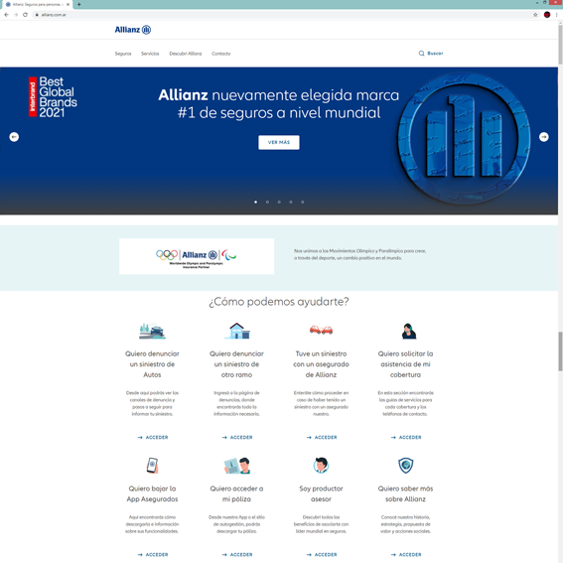Click heading Quiero denunciar un siniestro de Autos
This screenshot has width=563, height=563.
click(152, 364)
